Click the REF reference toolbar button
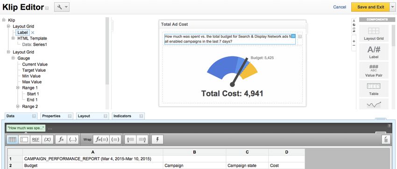Viewport: 397px width, 169px height. point(35,140)
